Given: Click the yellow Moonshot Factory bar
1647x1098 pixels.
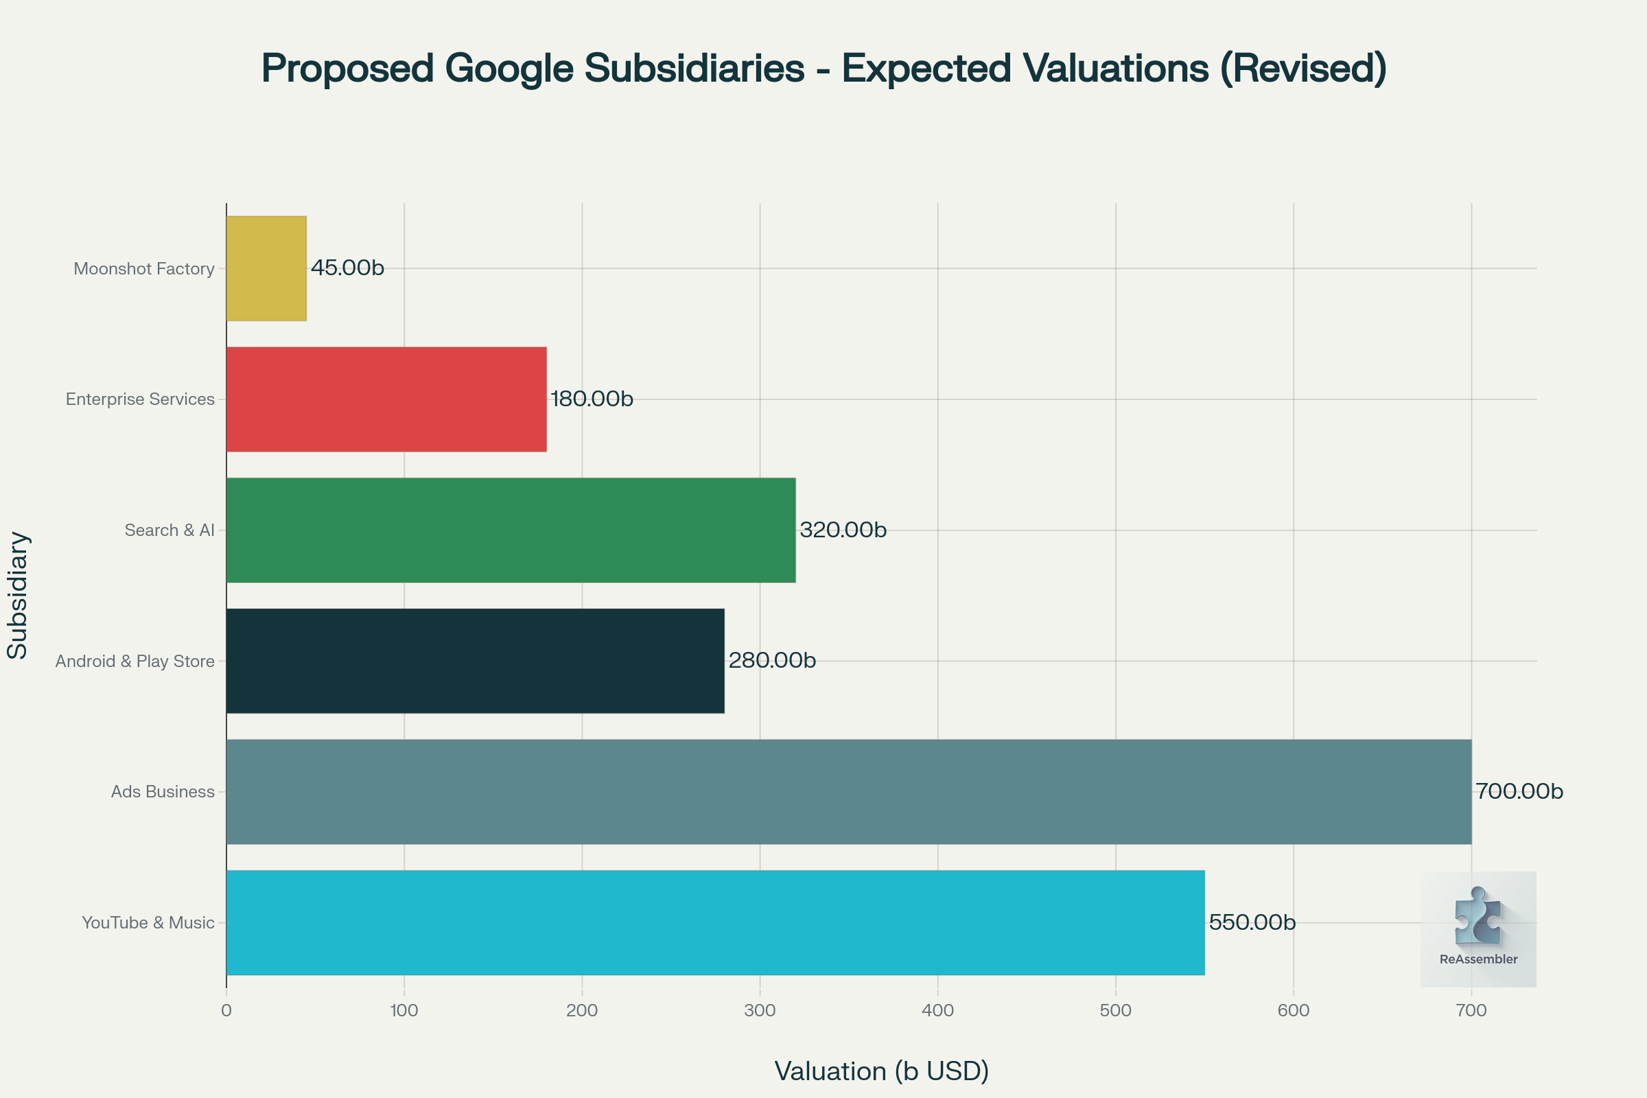Looking at the screenshot, I should pos(266,268).
